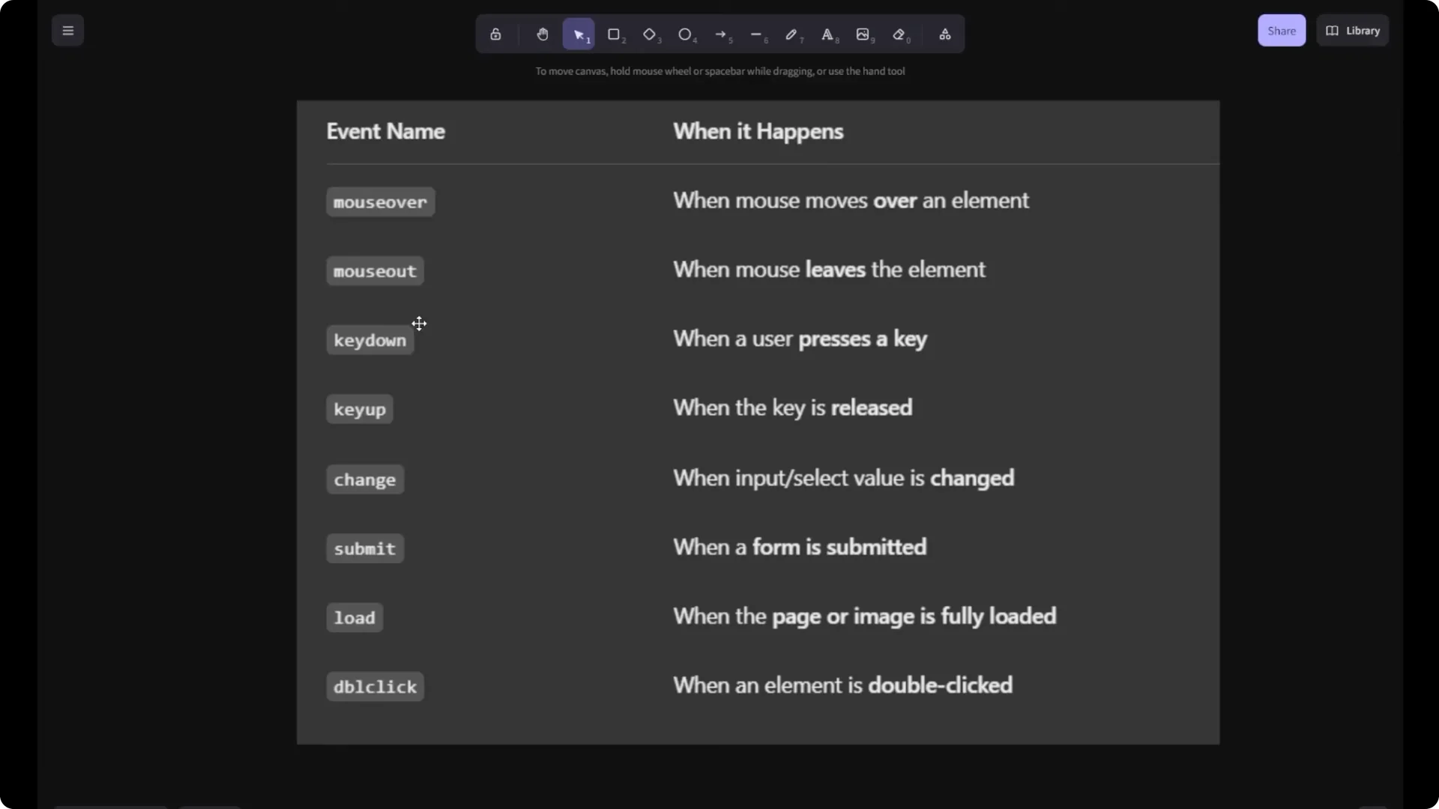
Task: Select the Rectangle tool
Action: tap(614, 34)
